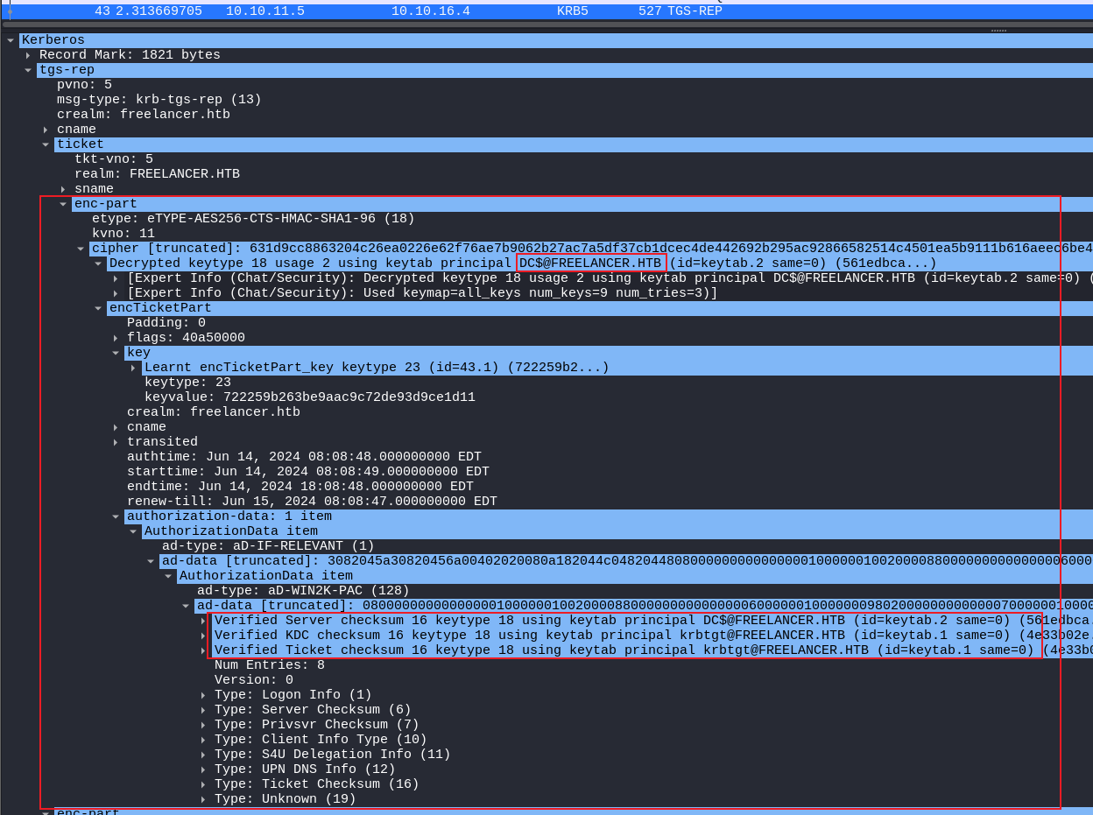Expand Type: UPN DNS Info (12)
This screenshot has width=1093, height=815.
(203, 769)
